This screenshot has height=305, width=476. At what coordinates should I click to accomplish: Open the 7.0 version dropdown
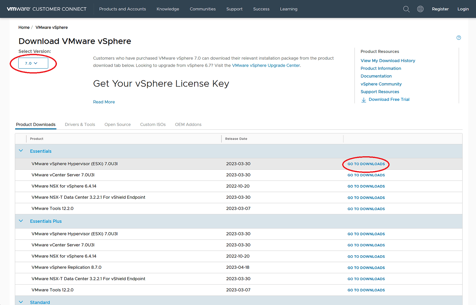pos(33,63)
